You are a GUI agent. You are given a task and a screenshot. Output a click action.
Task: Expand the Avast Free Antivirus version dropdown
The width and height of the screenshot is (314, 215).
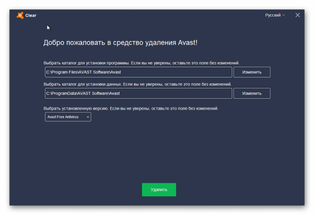pos(68,117)
